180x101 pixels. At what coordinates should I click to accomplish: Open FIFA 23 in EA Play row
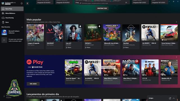click(x=93, y=72)
